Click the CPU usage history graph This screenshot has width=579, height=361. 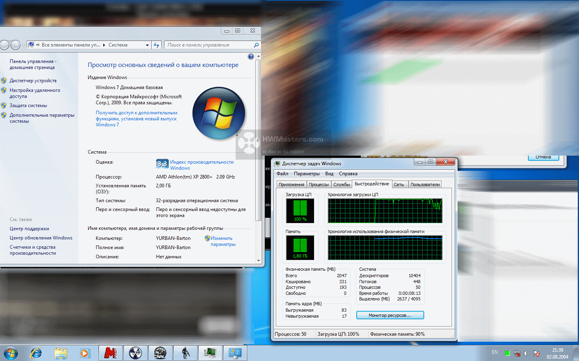tap(385, 211)
